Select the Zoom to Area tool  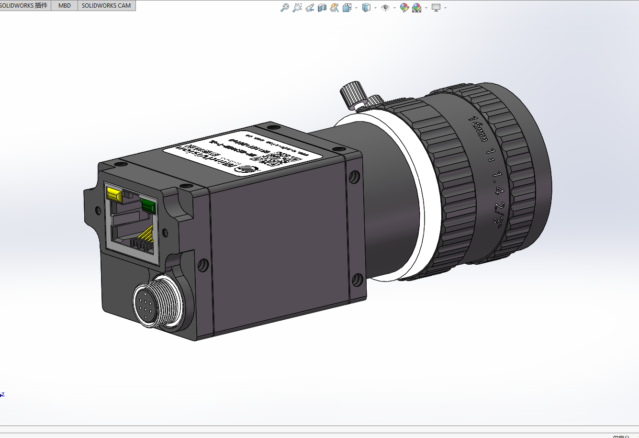(297, 8)
